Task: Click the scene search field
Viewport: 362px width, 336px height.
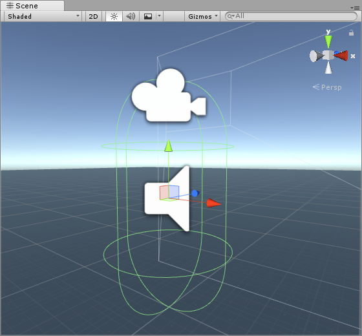Action: (292, 16)
